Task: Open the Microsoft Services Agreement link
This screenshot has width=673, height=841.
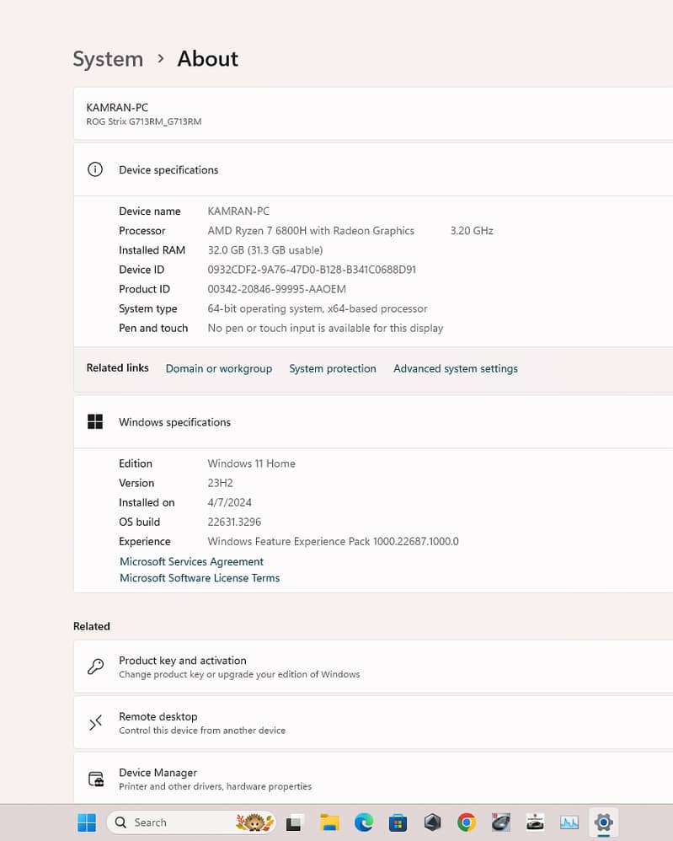Action: point(191,561)
